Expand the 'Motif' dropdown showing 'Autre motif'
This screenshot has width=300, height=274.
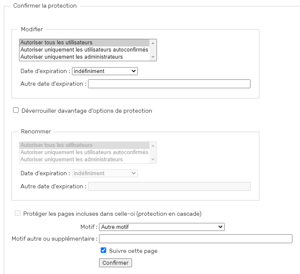162,227
